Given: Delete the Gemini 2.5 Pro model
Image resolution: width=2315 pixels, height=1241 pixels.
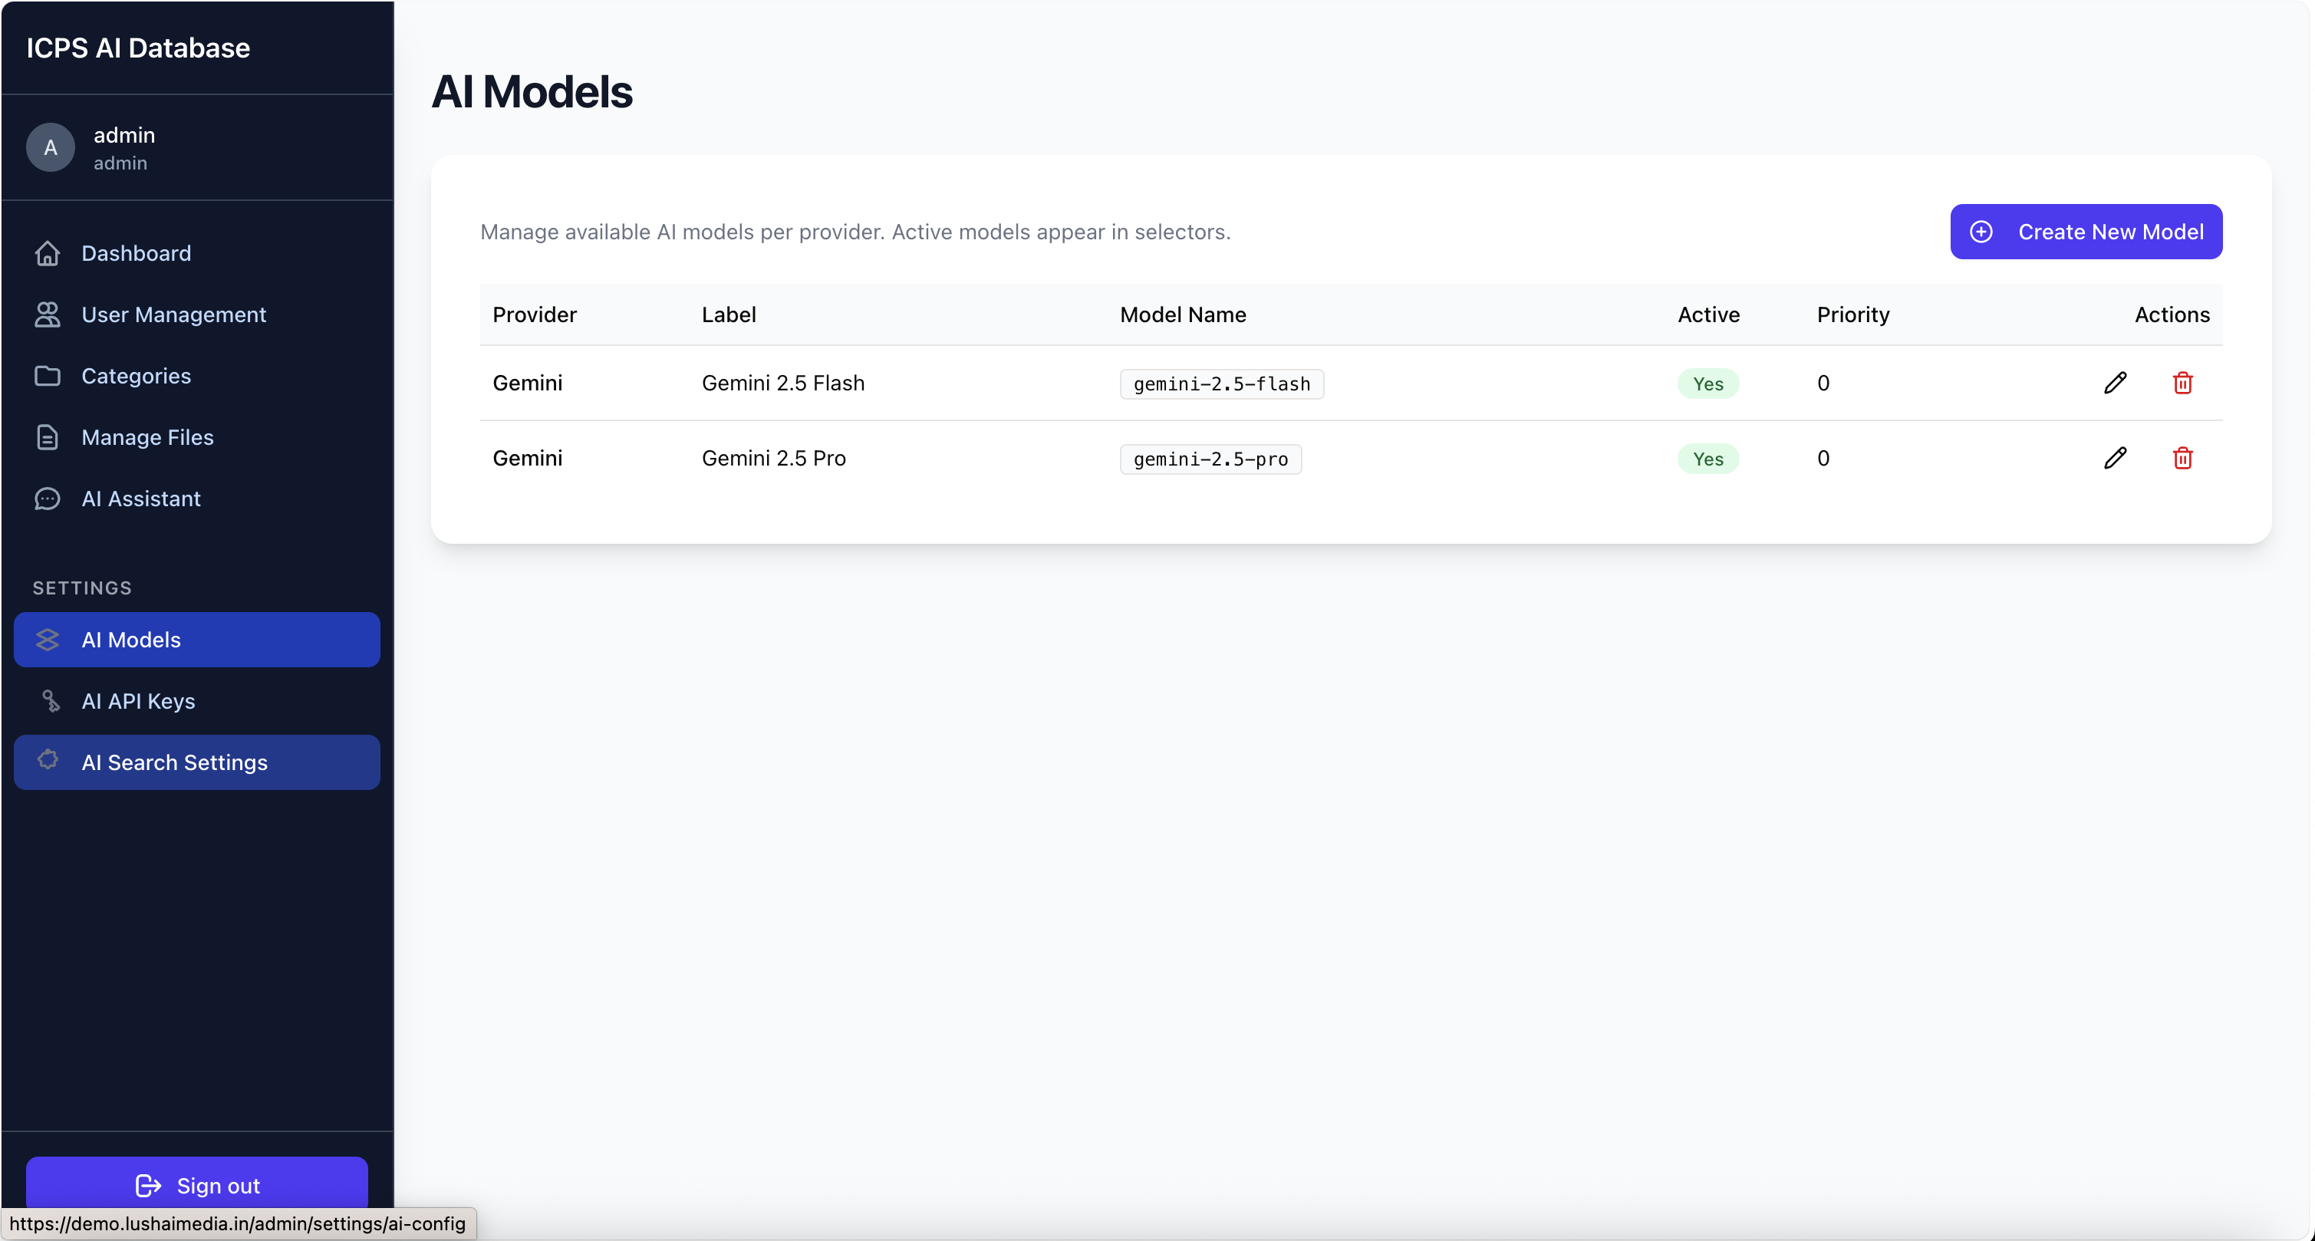Looking at the screenshot, I should [x=2182, y=459].
